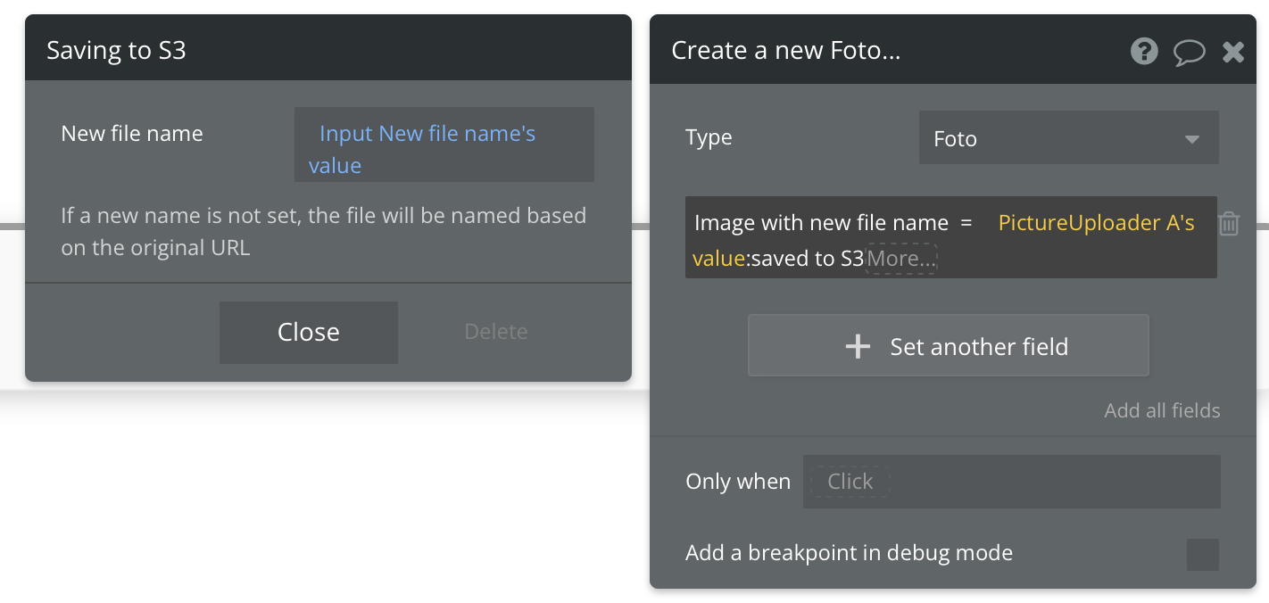The height and width of the screenshot is (603, 1269).
Task: Click the Type dropdown arrow caret
Action: click(x=1191, y=139)
